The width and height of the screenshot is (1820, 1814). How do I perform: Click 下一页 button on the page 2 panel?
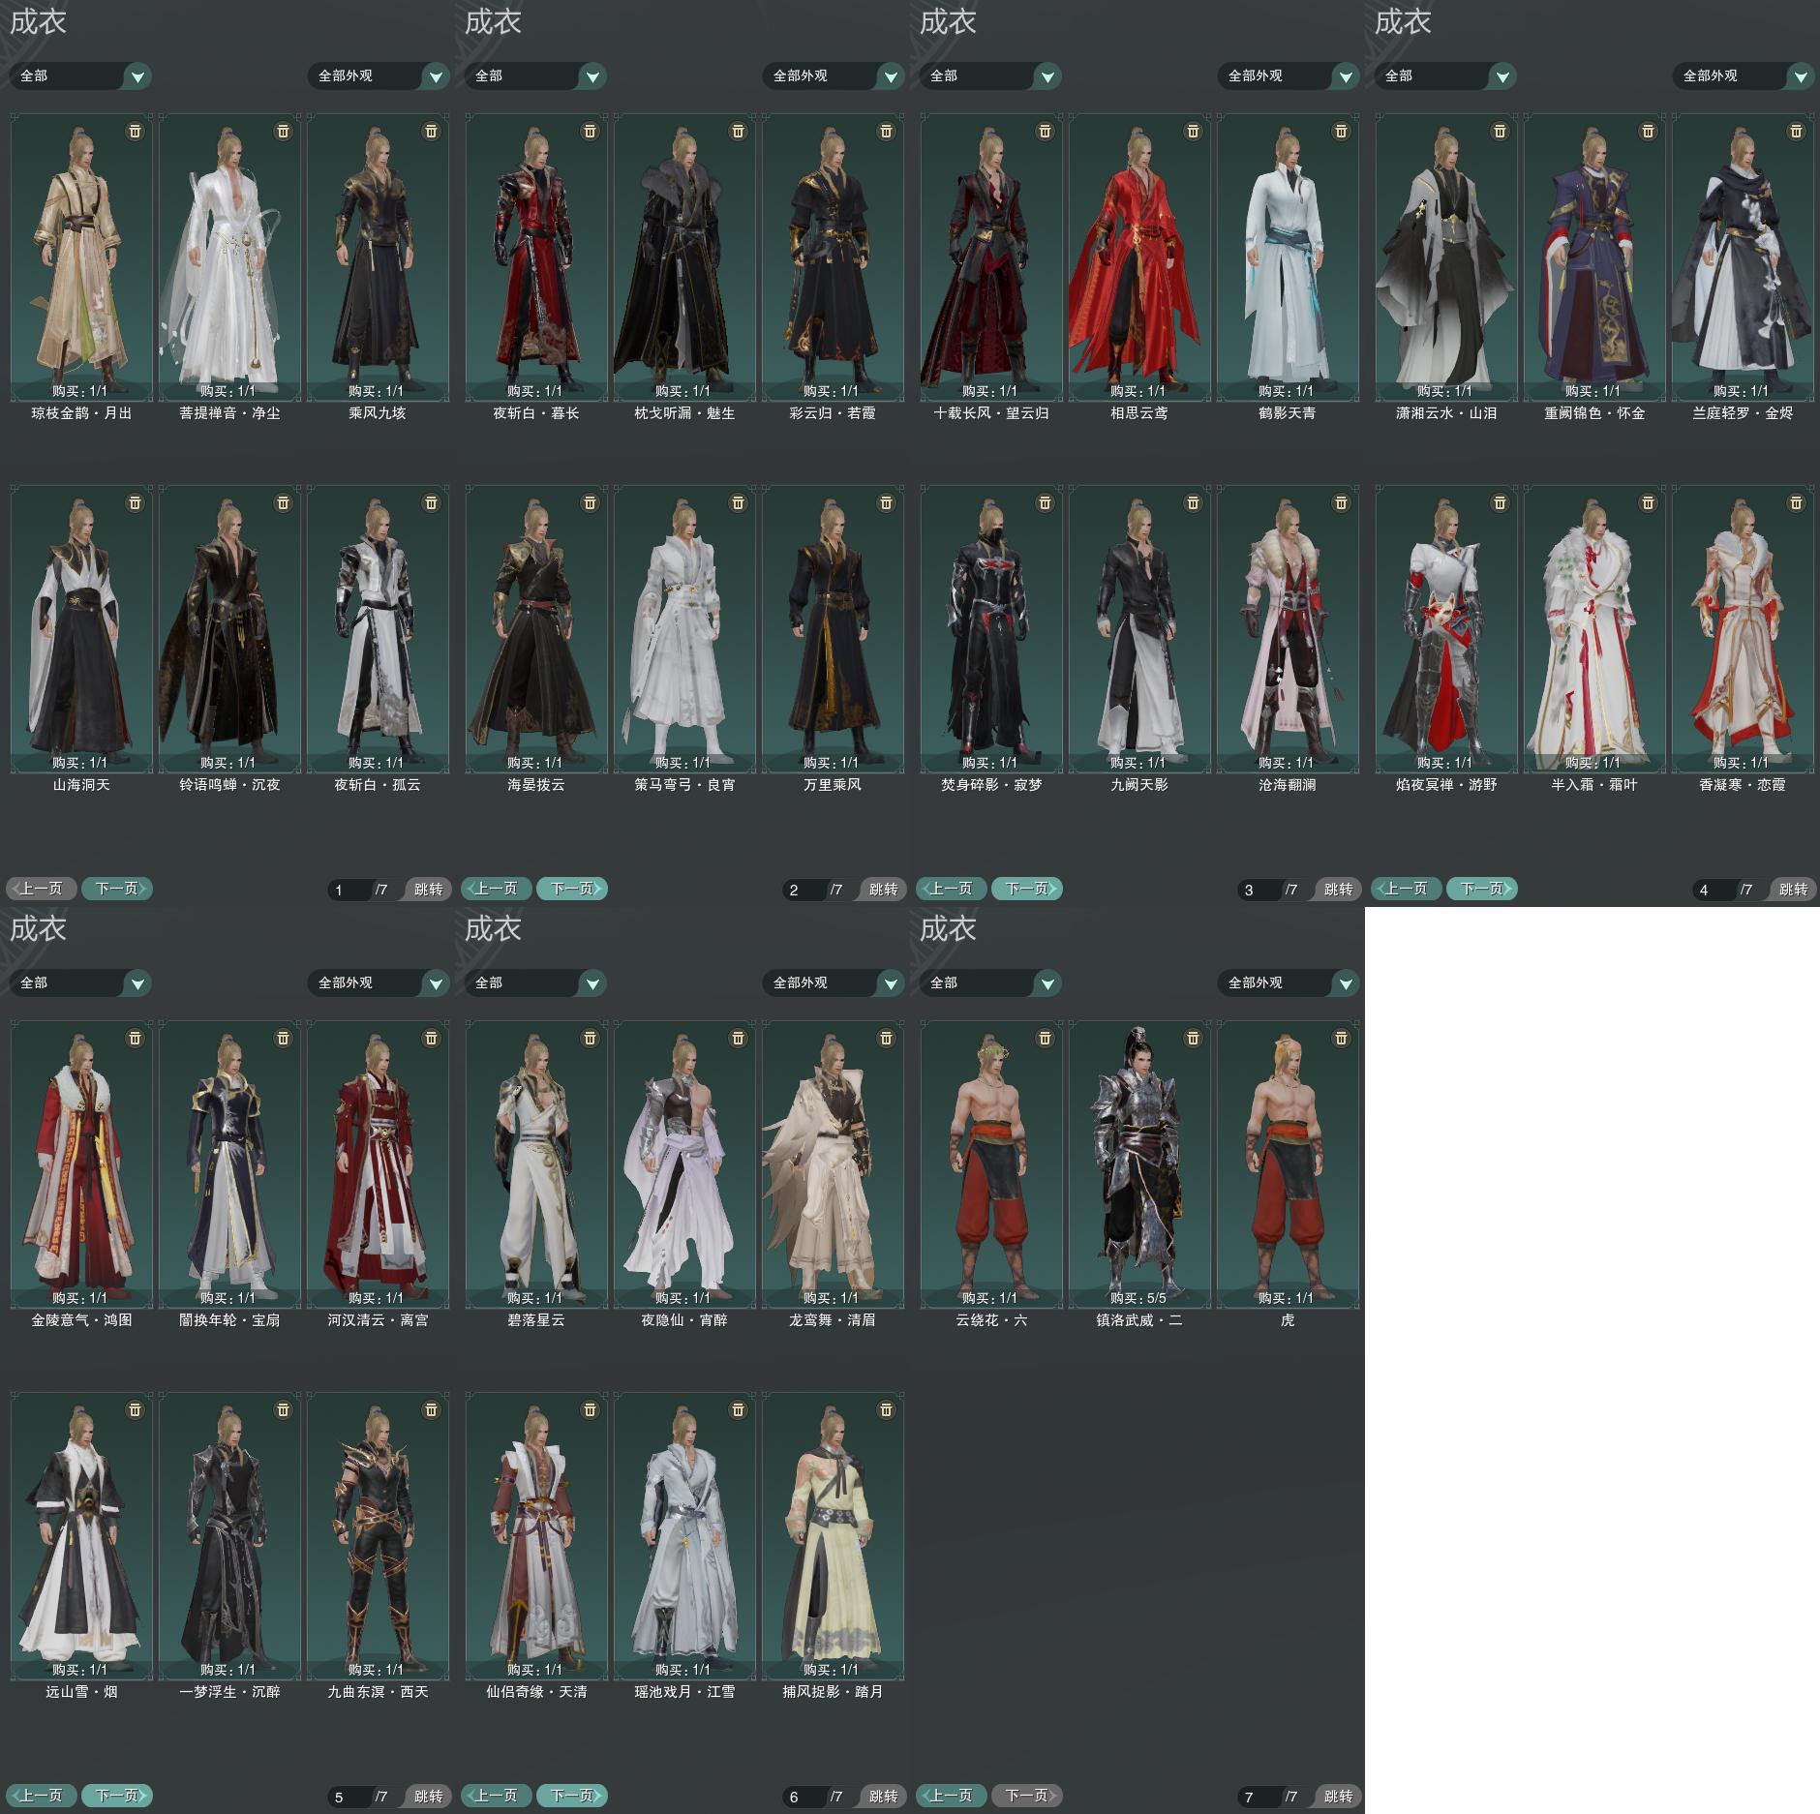coord(572,889)
